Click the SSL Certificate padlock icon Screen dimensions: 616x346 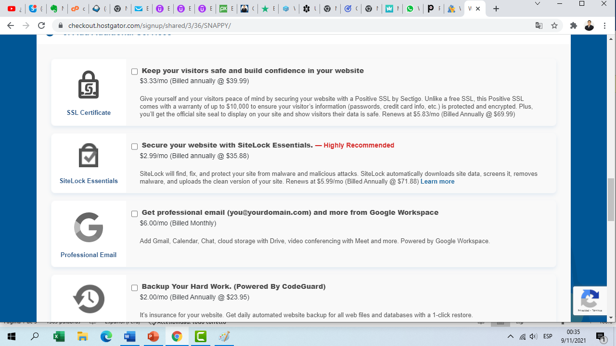(x=89, y=85)
